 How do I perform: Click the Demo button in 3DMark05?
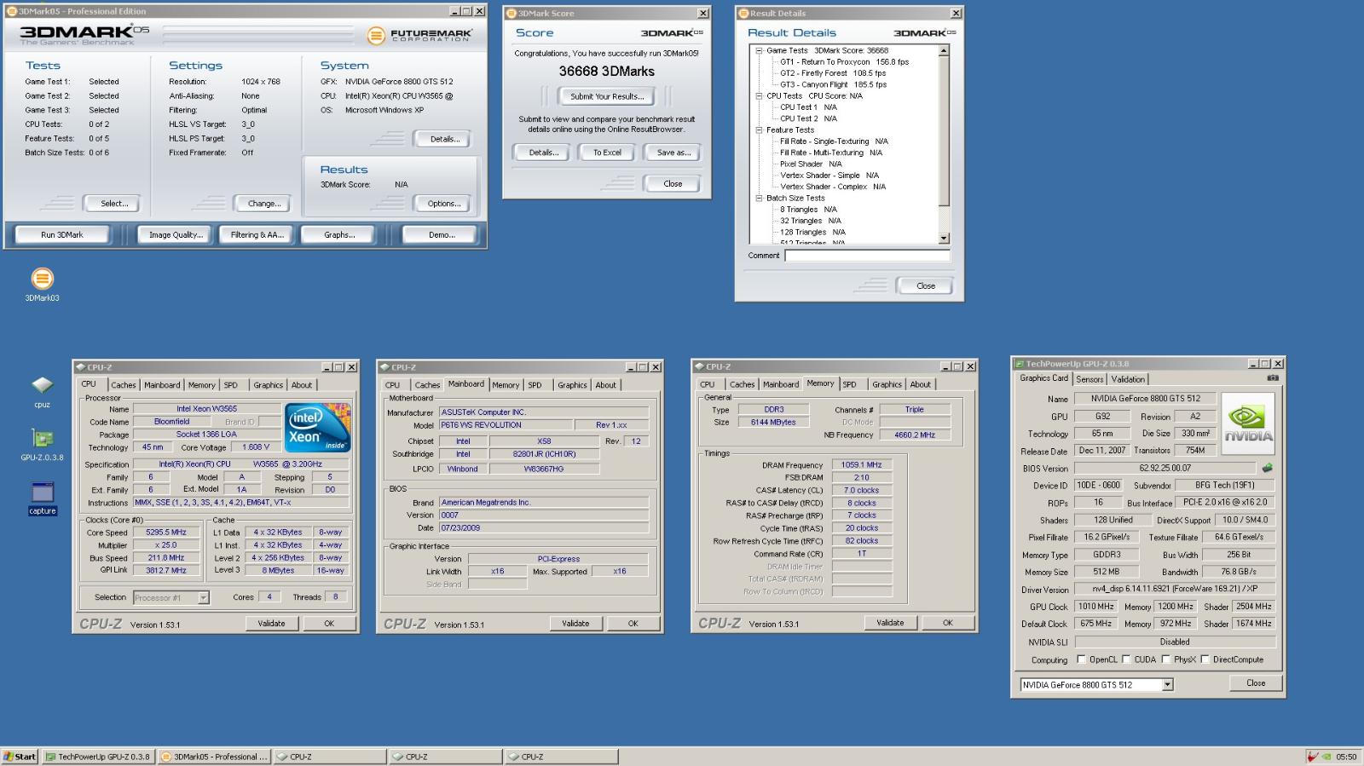click(x=442, y=235)
